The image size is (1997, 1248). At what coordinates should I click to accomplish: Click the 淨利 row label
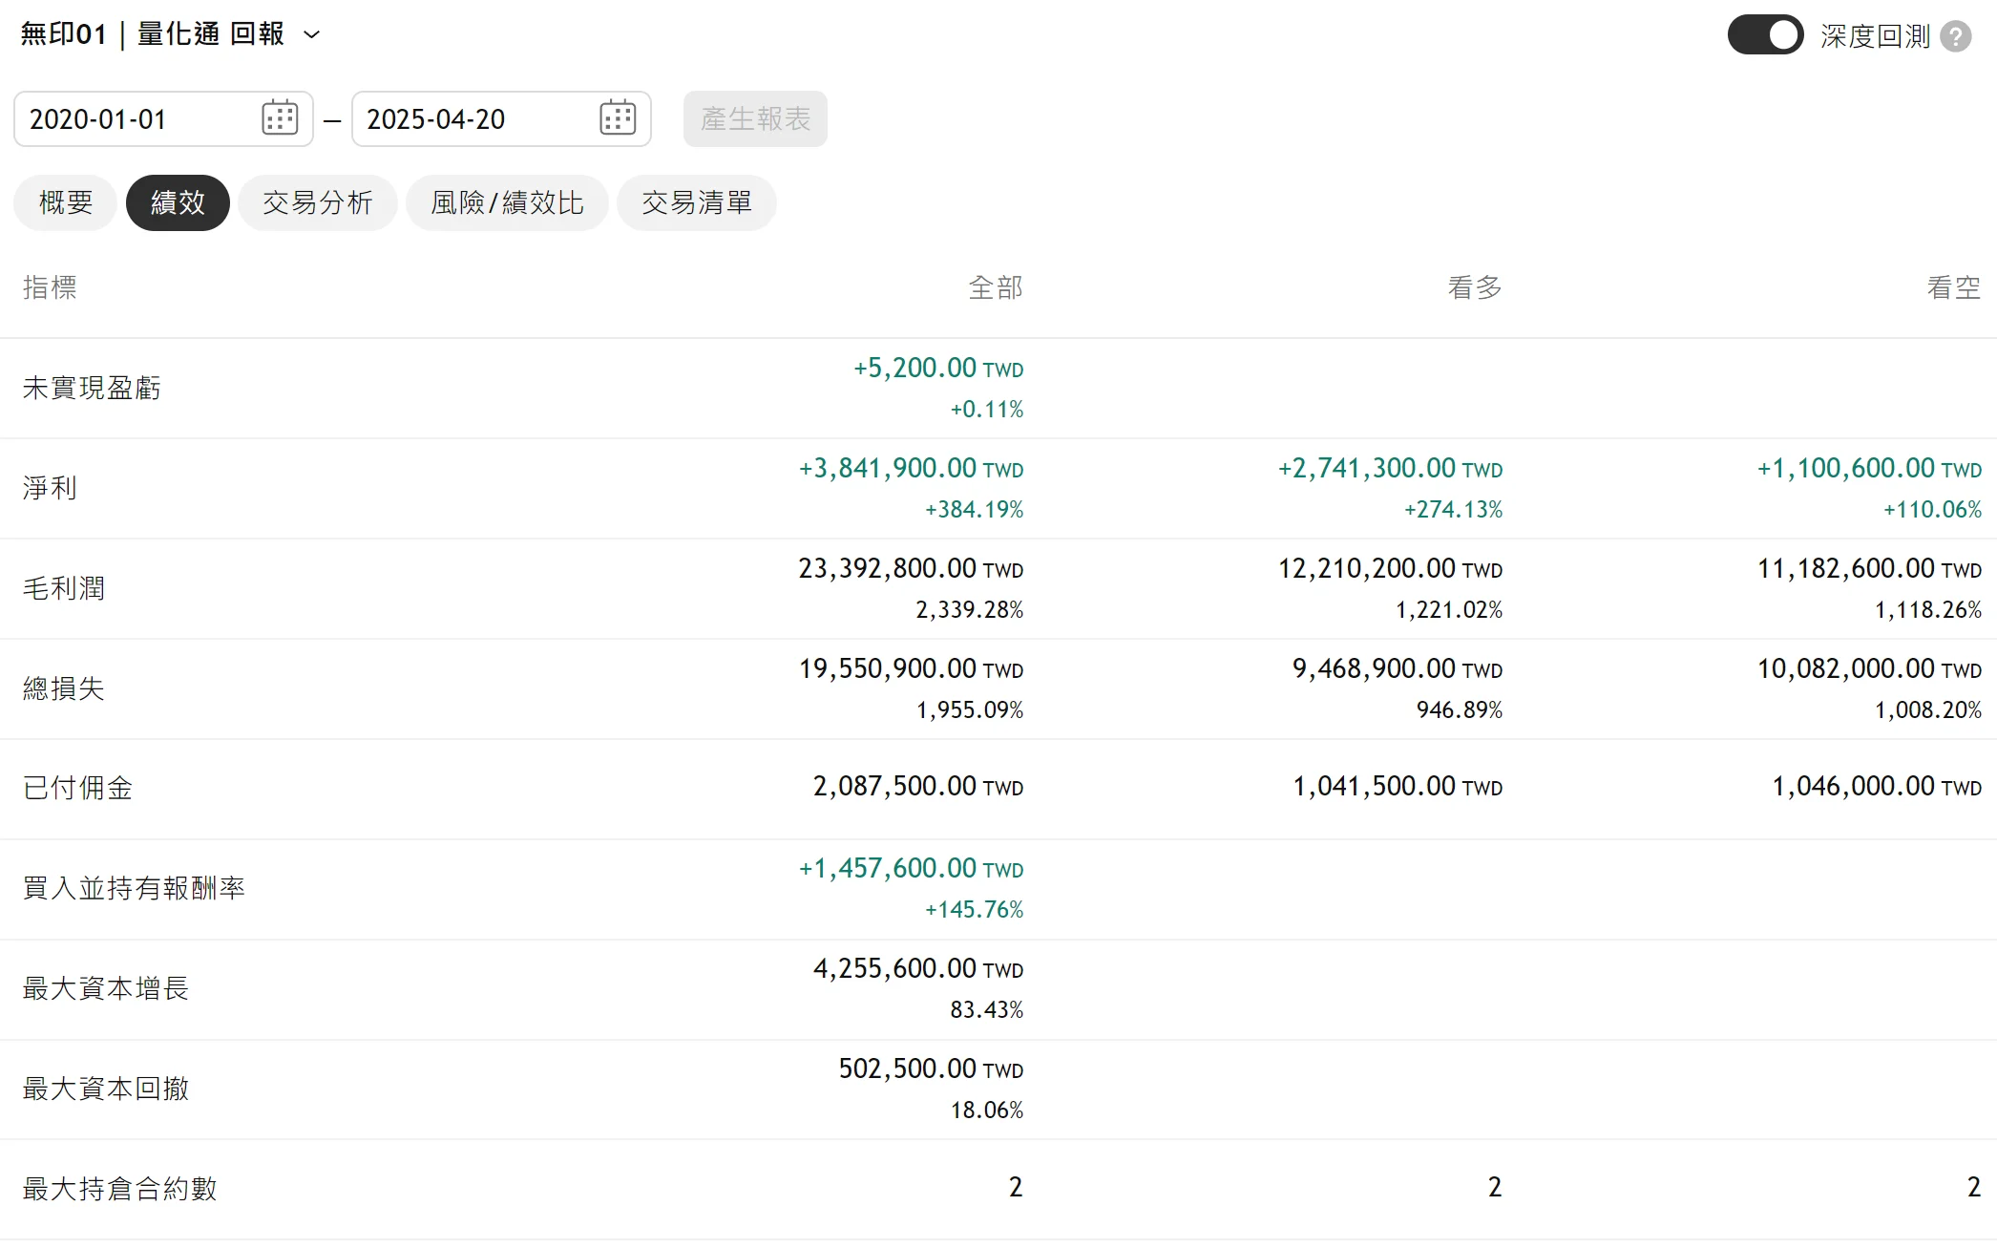[x=50, y=488]
